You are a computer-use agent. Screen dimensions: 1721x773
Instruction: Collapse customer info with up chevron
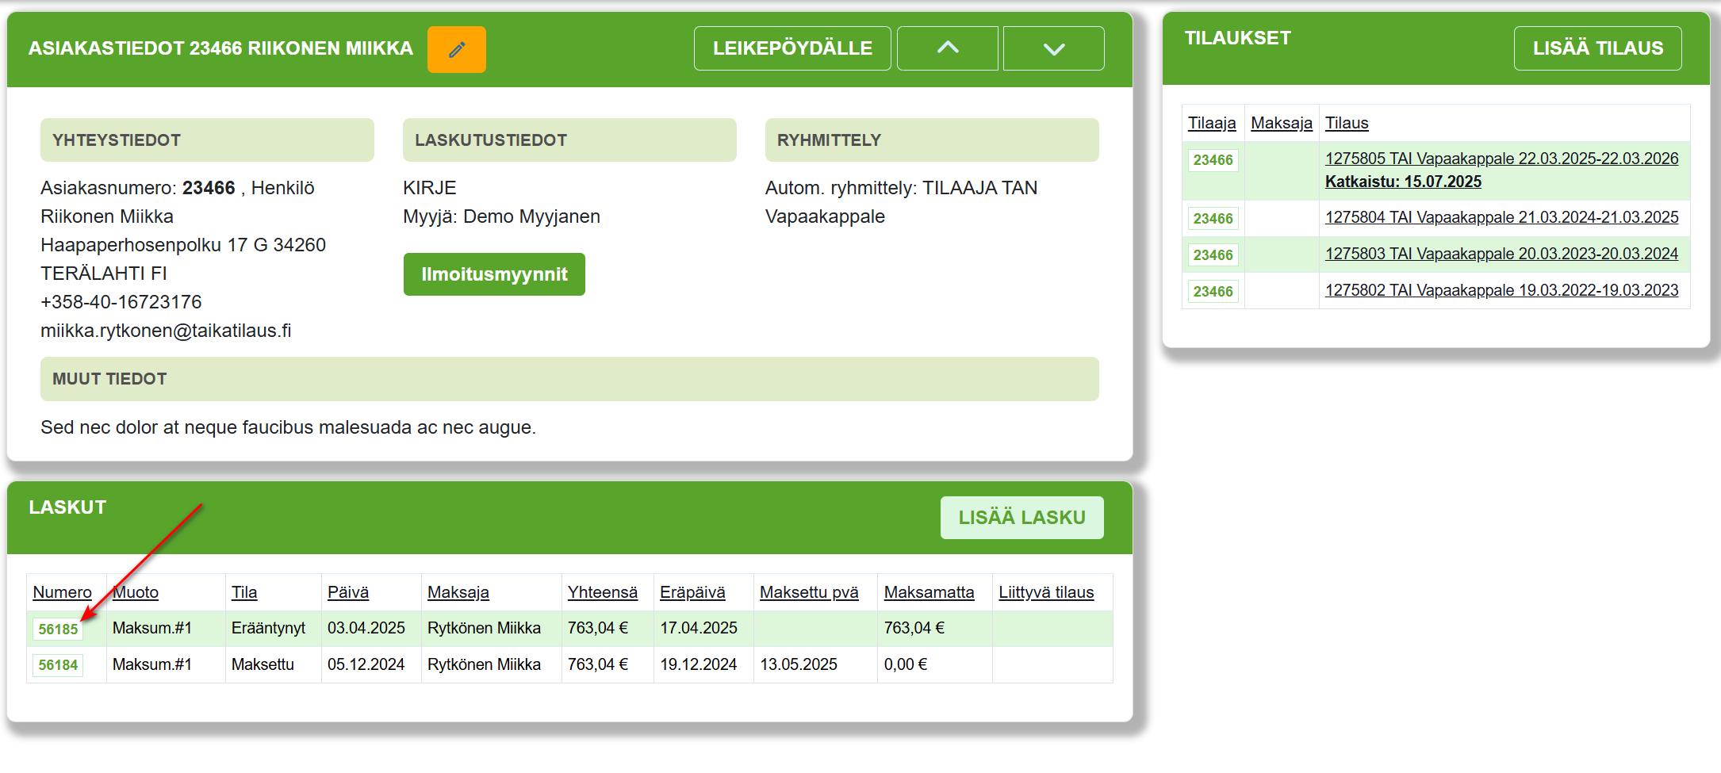pos(947,48)
